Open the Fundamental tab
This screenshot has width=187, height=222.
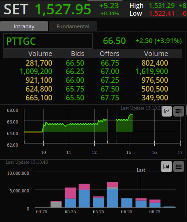(73, 26)
